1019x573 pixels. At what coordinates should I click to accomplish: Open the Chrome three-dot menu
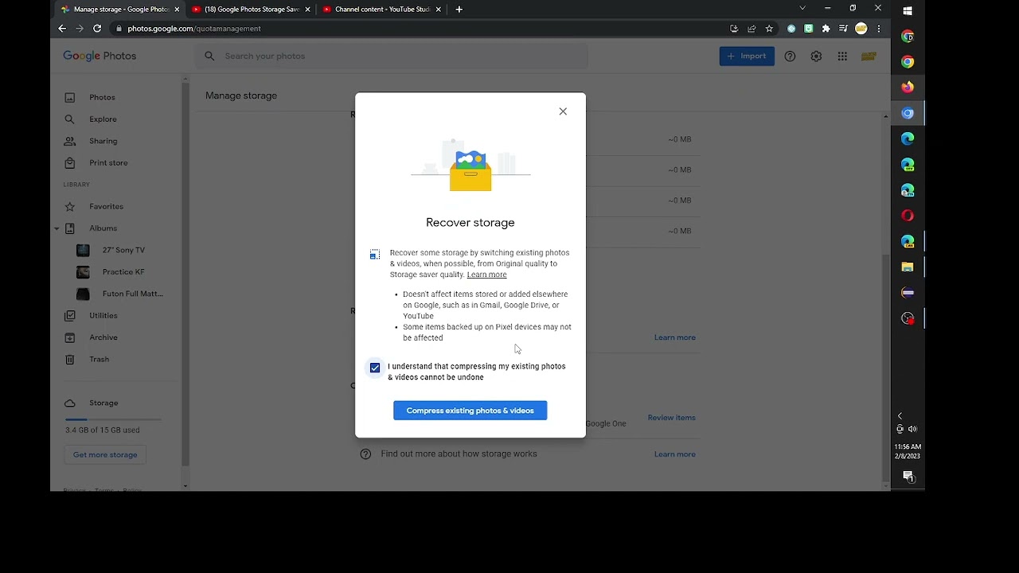879,29
